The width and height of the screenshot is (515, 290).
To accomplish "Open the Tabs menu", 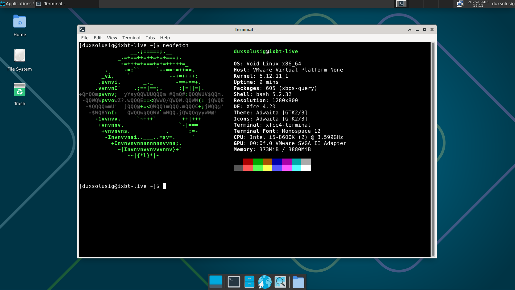I will pos(150,38).
